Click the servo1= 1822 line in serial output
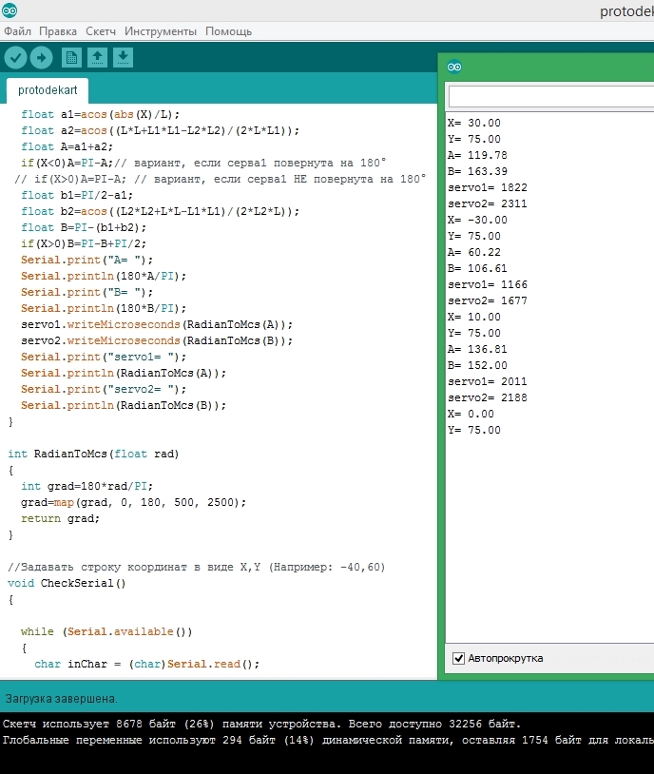The height and width of the screenshot is (774, 654). click(487, 187)
